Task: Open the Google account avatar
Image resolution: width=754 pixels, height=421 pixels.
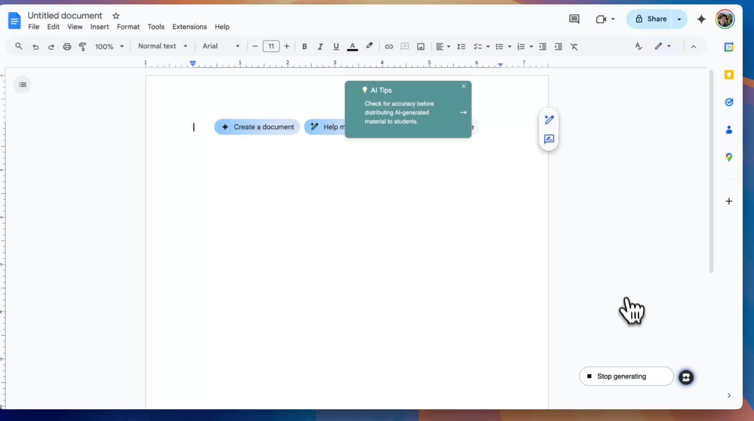Action: 725,19
